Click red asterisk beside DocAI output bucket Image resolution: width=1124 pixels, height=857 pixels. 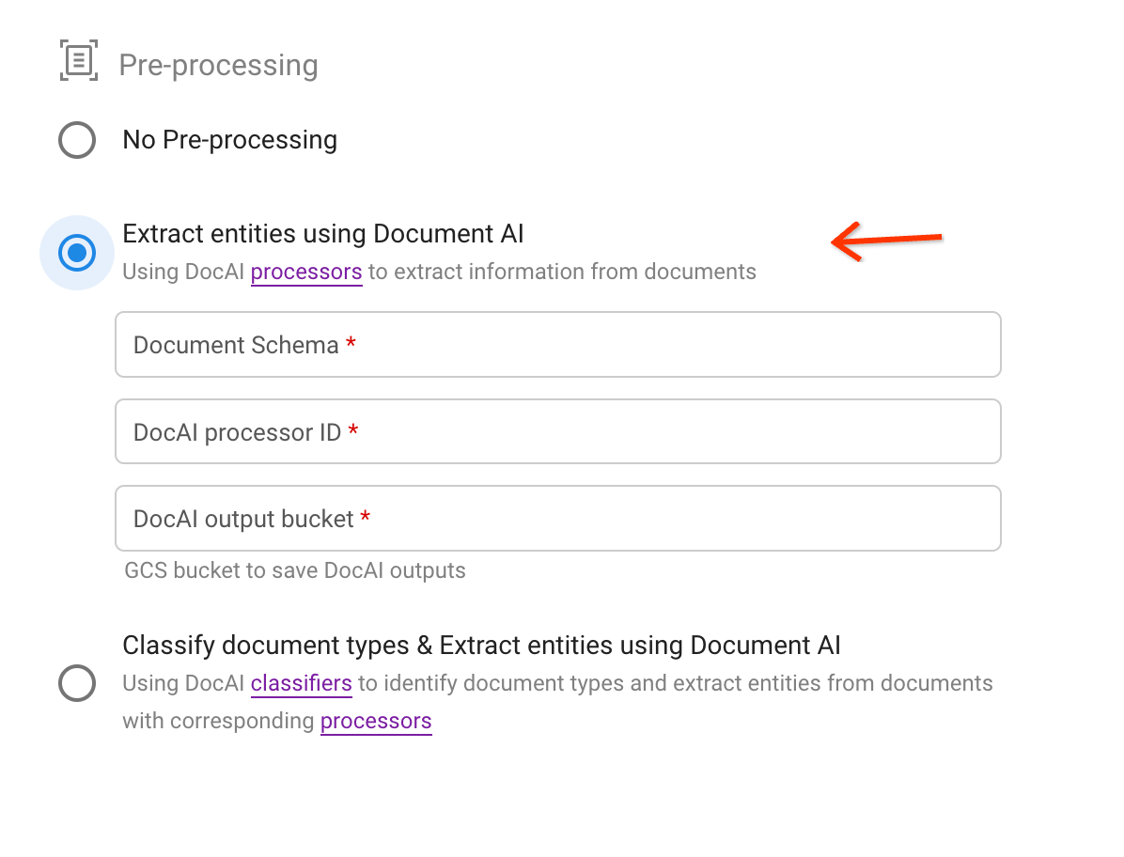(366, 518)
